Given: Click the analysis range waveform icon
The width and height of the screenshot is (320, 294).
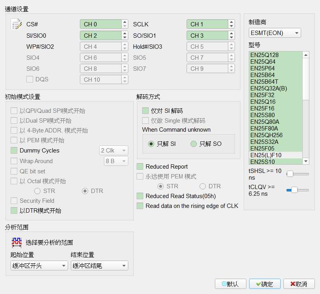Looking at the screenshot, I should tap(17, 243).
